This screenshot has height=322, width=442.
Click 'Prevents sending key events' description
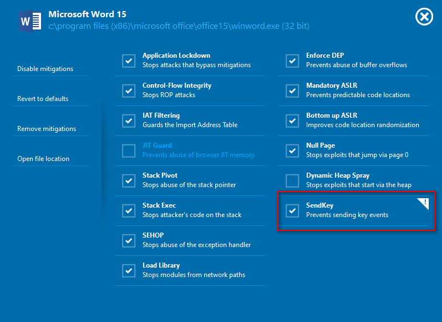(x=347, y=215)
